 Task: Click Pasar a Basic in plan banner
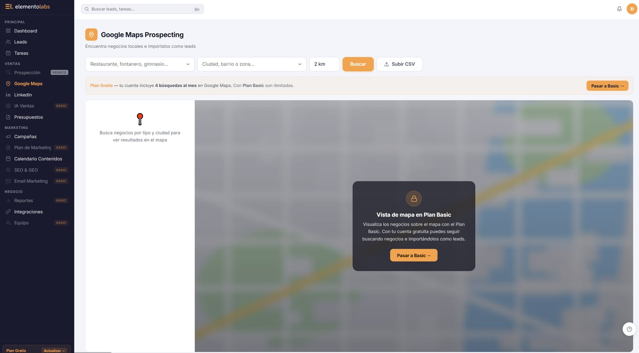(x=607, y=86)
